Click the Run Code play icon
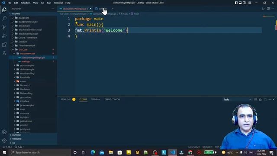 (x=263, y=9)
